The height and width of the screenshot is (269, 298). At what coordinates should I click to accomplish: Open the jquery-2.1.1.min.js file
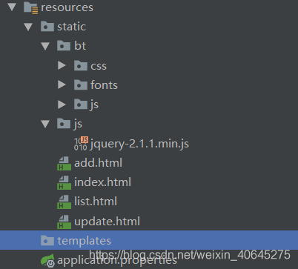(x=139, y=144)
